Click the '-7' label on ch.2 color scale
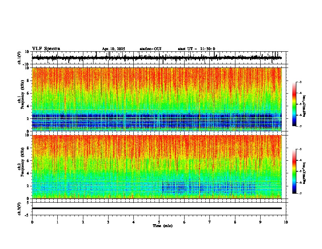 300,193
